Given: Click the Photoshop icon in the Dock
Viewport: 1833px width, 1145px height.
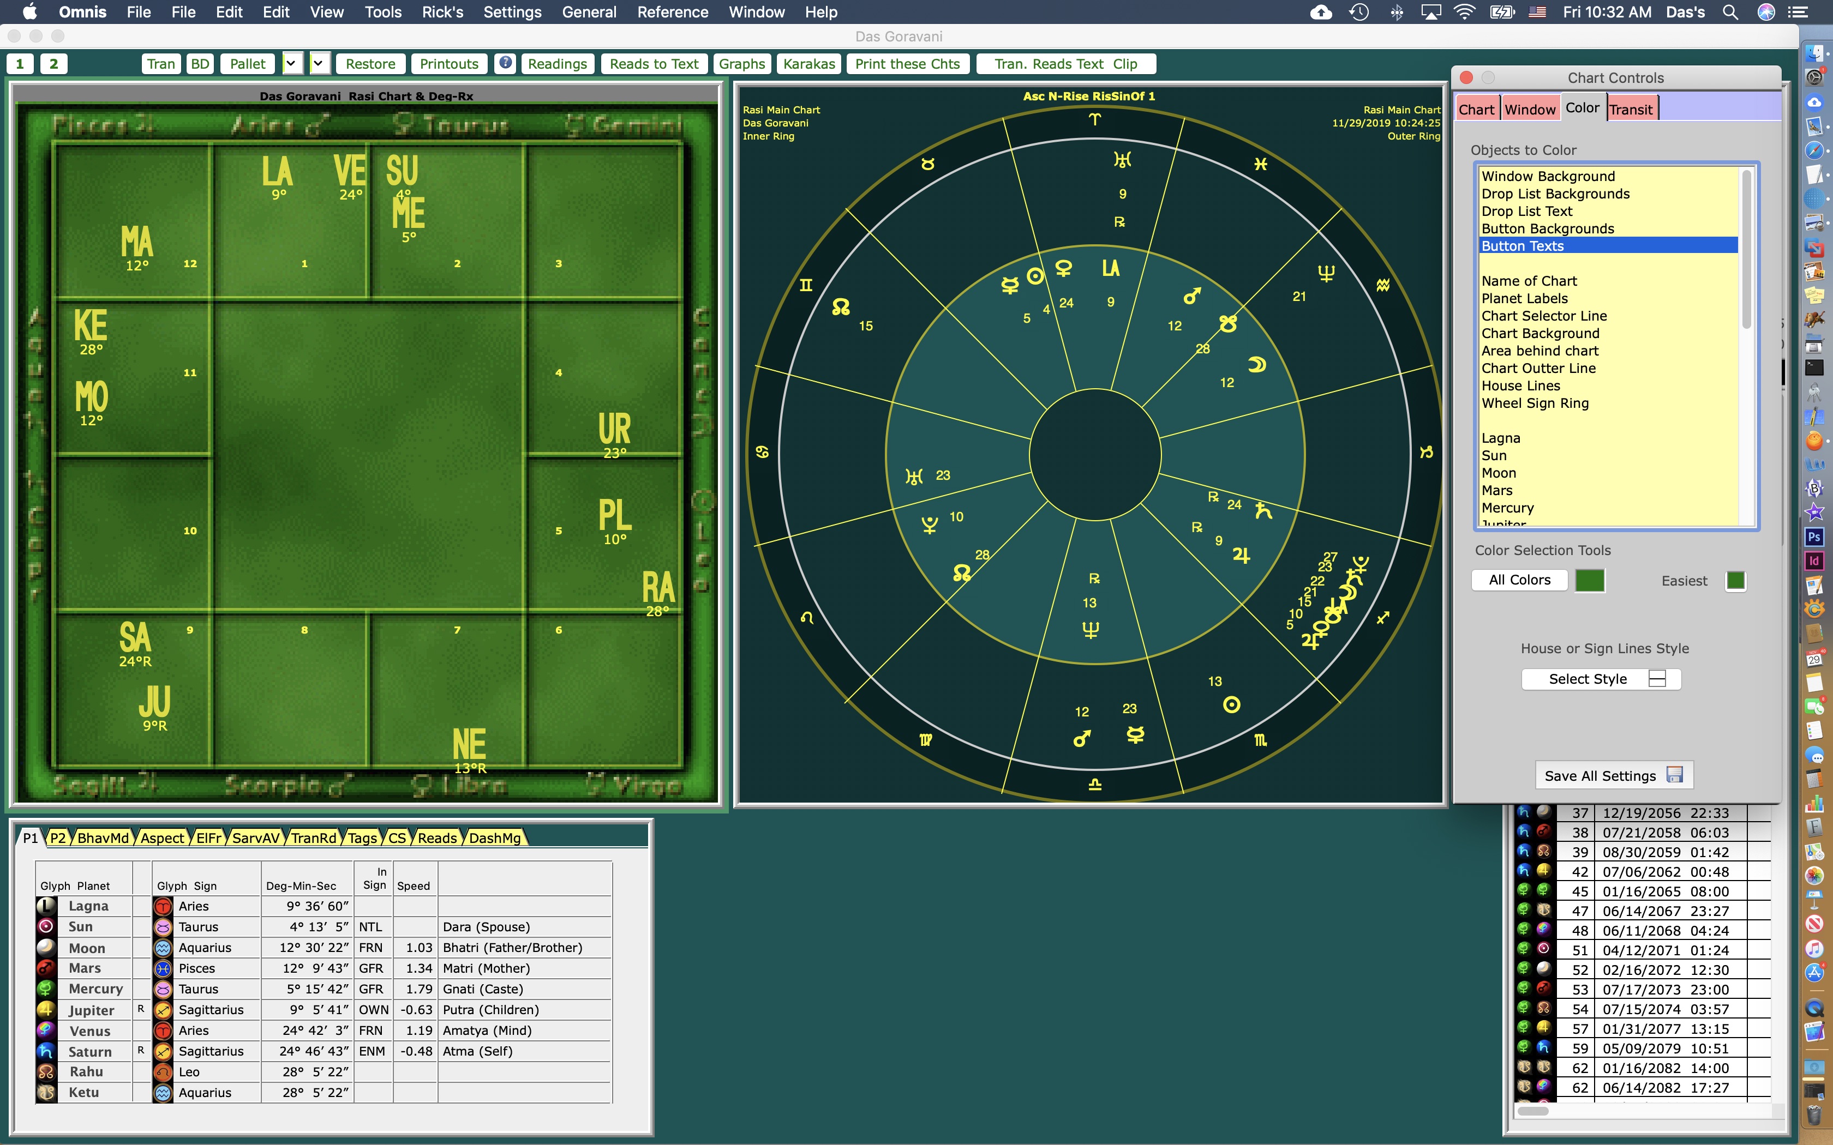Looking at the screenshot, I should point(1814,537).
